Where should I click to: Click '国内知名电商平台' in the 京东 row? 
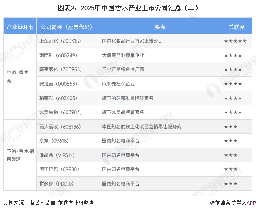point(121,141)
